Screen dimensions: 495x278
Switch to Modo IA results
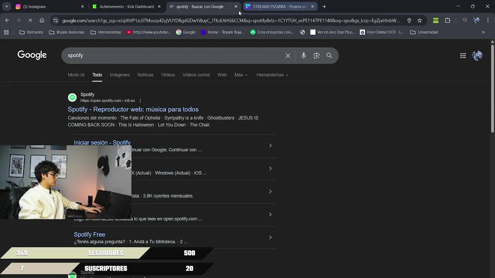pyautogui.click(x=76, y=75)
